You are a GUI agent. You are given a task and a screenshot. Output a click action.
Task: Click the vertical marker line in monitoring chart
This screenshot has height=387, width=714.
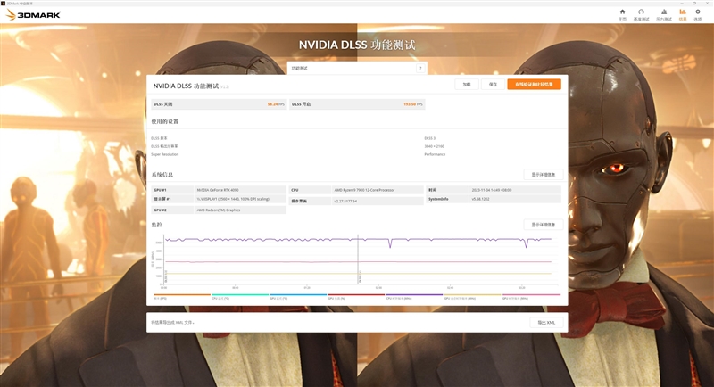coord(358,259)
